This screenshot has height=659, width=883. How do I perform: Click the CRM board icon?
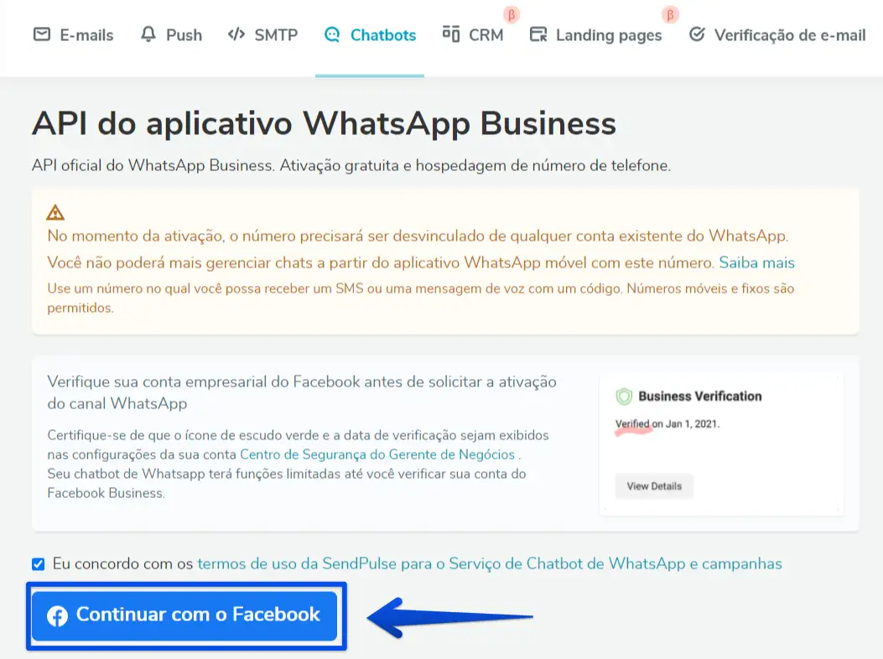[x=451, y=34]
